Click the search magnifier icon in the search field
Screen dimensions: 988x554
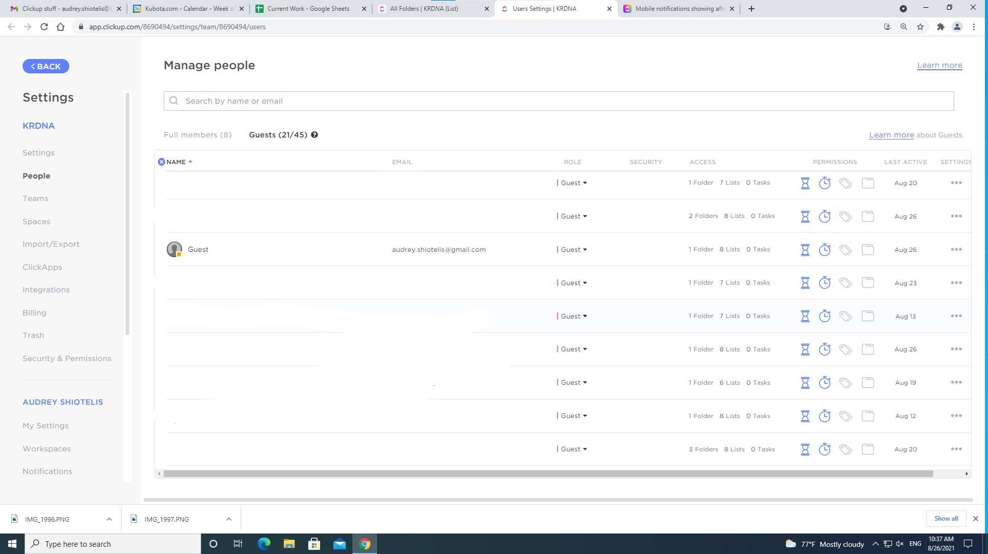pyautogui.click(x=174, y=101)
